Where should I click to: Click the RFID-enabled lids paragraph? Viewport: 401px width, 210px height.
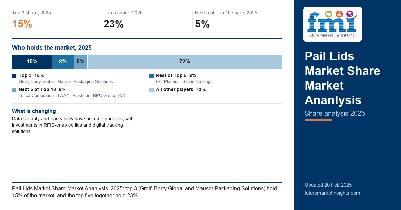73,125
